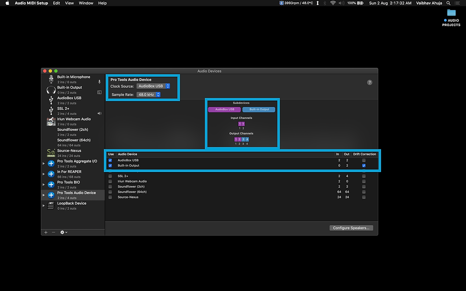466x291 pixels.
Task: Expand Pro Tools BIO subdevices
Action: 44,185
